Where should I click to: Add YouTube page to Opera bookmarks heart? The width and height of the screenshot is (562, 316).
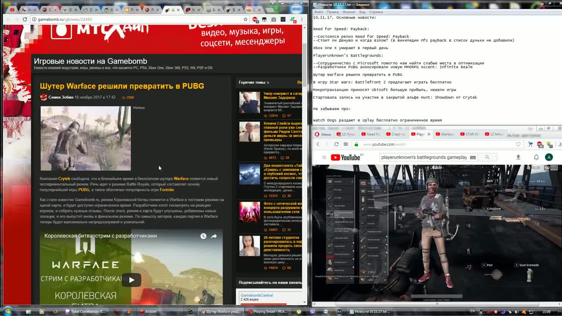tap(518, 144)
